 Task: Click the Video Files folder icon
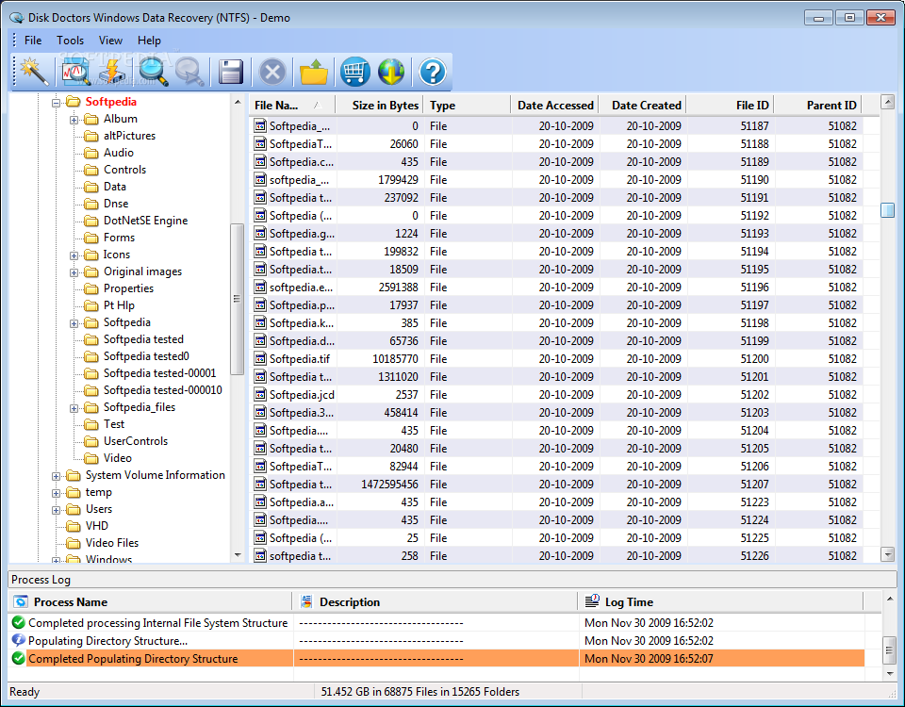pos(74,543)
